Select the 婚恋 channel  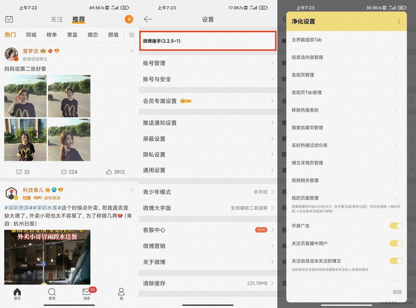93,35
